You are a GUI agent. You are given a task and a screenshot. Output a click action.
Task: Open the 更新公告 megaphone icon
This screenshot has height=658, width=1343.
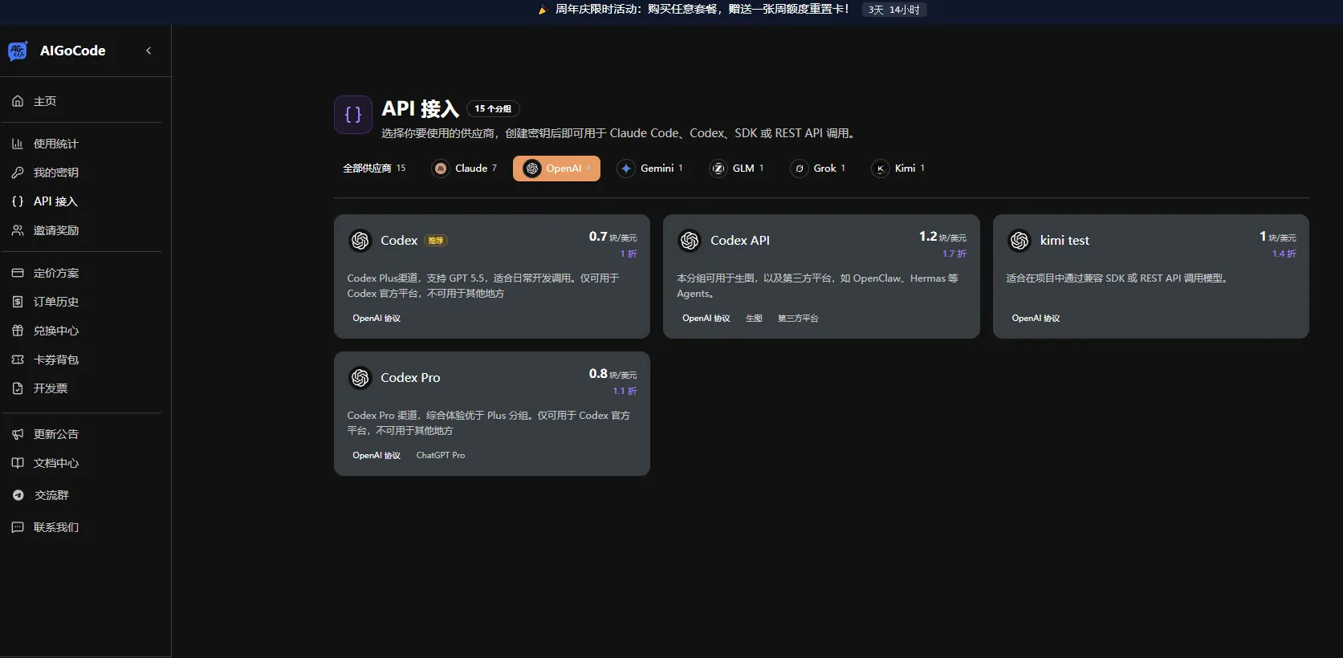click(18, 434)
